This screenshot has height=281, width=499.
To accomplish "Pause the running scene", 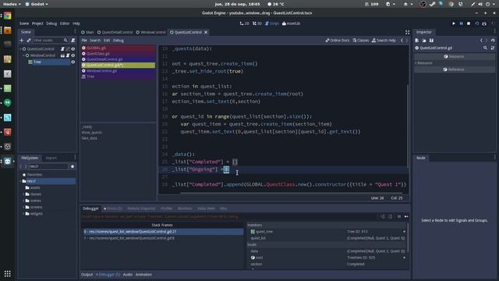I will [x=461, y=23].
